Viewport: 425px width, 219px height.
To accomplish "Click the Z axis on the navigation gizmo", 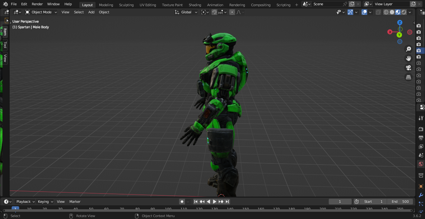I will point(400,22).
